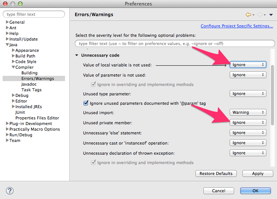Click the forward navigation arrow icon
The height and width of the screenshot is (199, 277).
260,15
